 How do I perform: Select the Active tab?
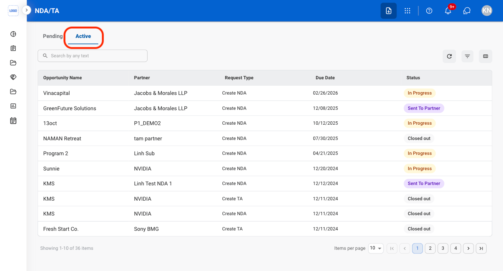pyautogui.click(x=83, y=36)
